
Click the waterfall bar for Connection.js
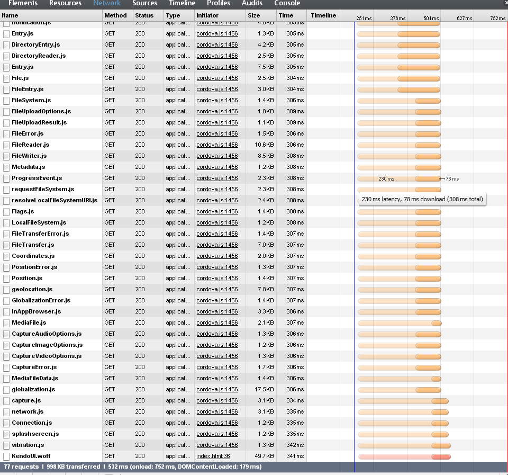403,424
